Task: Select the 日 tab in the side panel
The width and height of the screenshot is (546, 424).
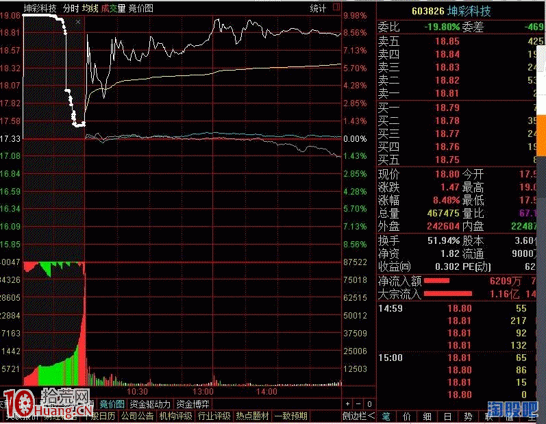Action: 447,416
